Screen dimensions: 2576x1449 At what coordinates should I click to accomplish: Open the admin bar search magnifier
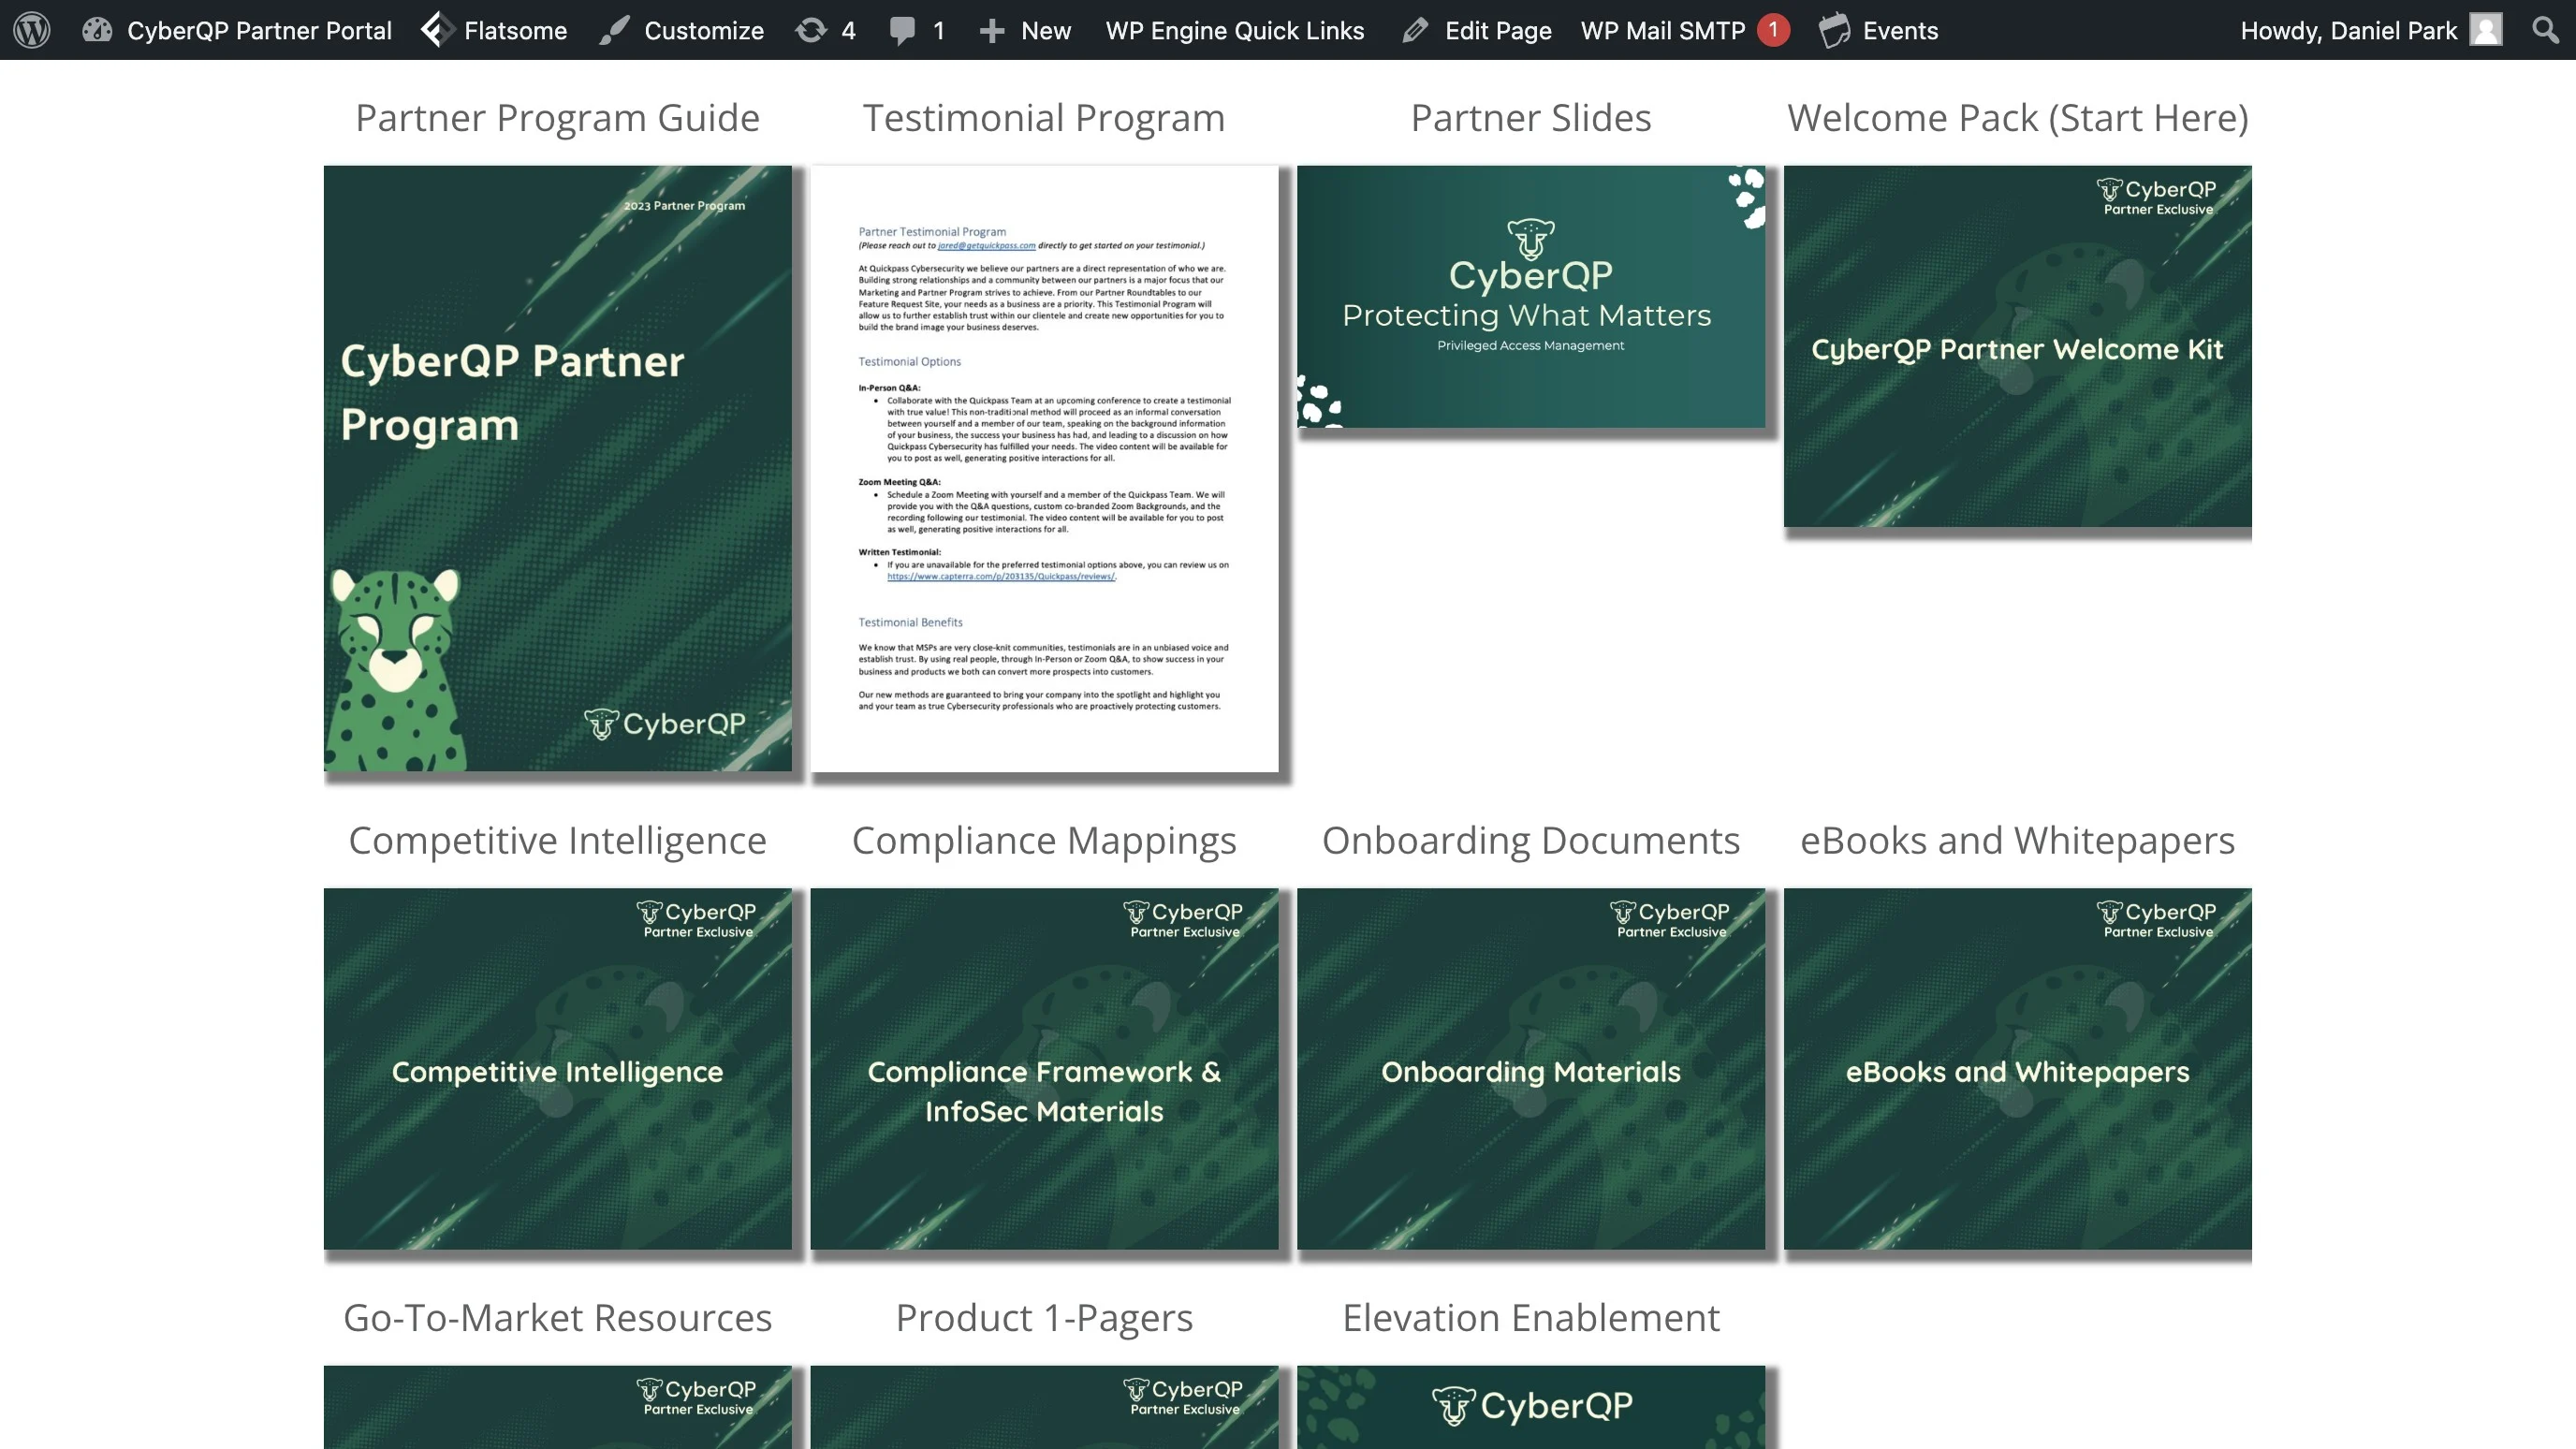point(2545,30)
